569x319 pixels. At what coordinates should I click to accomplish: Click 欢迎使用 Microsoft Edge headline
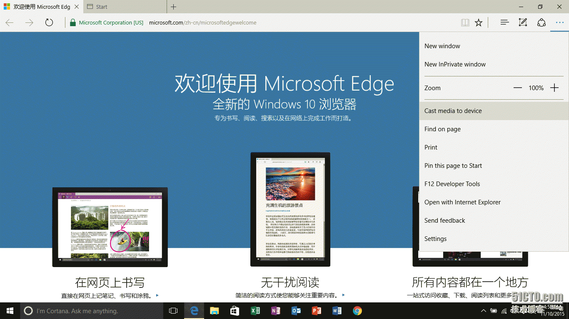[284, 83]
